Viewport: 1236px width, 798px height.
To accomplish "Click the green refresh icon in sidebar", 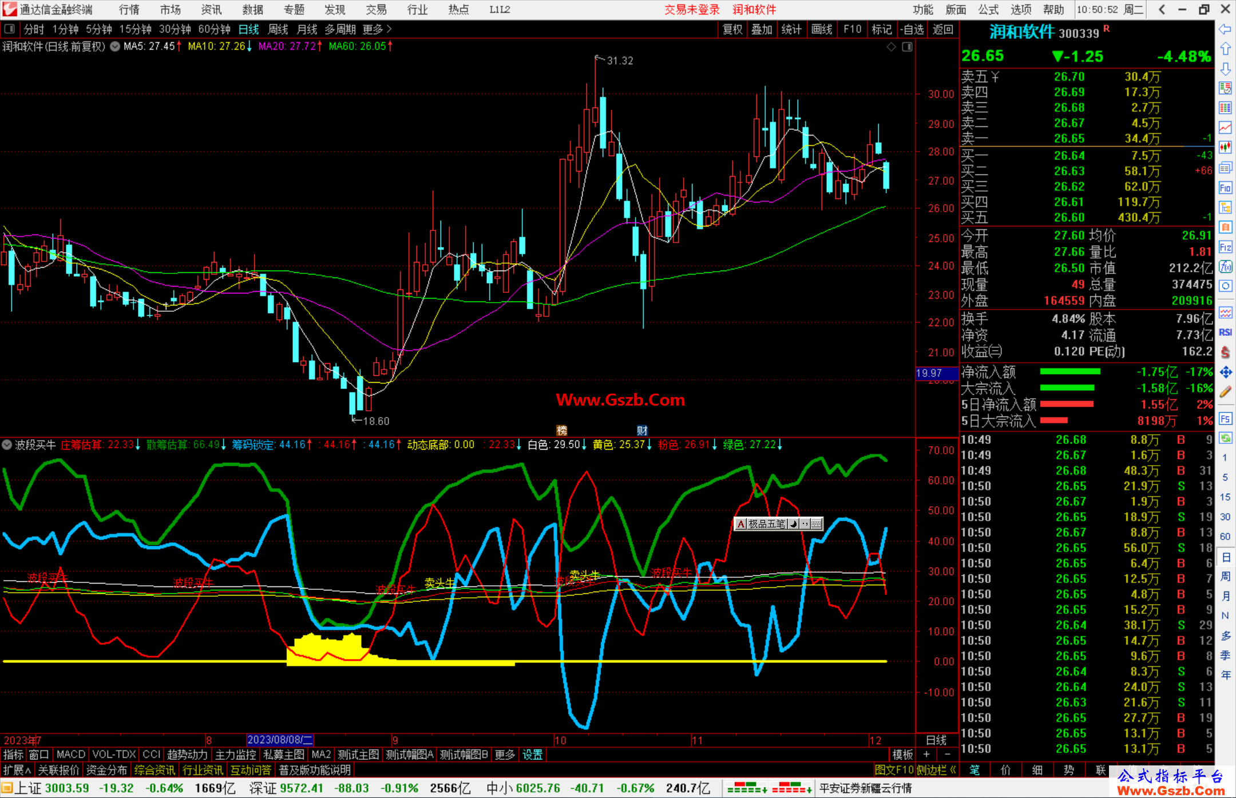I will 1225,438.
